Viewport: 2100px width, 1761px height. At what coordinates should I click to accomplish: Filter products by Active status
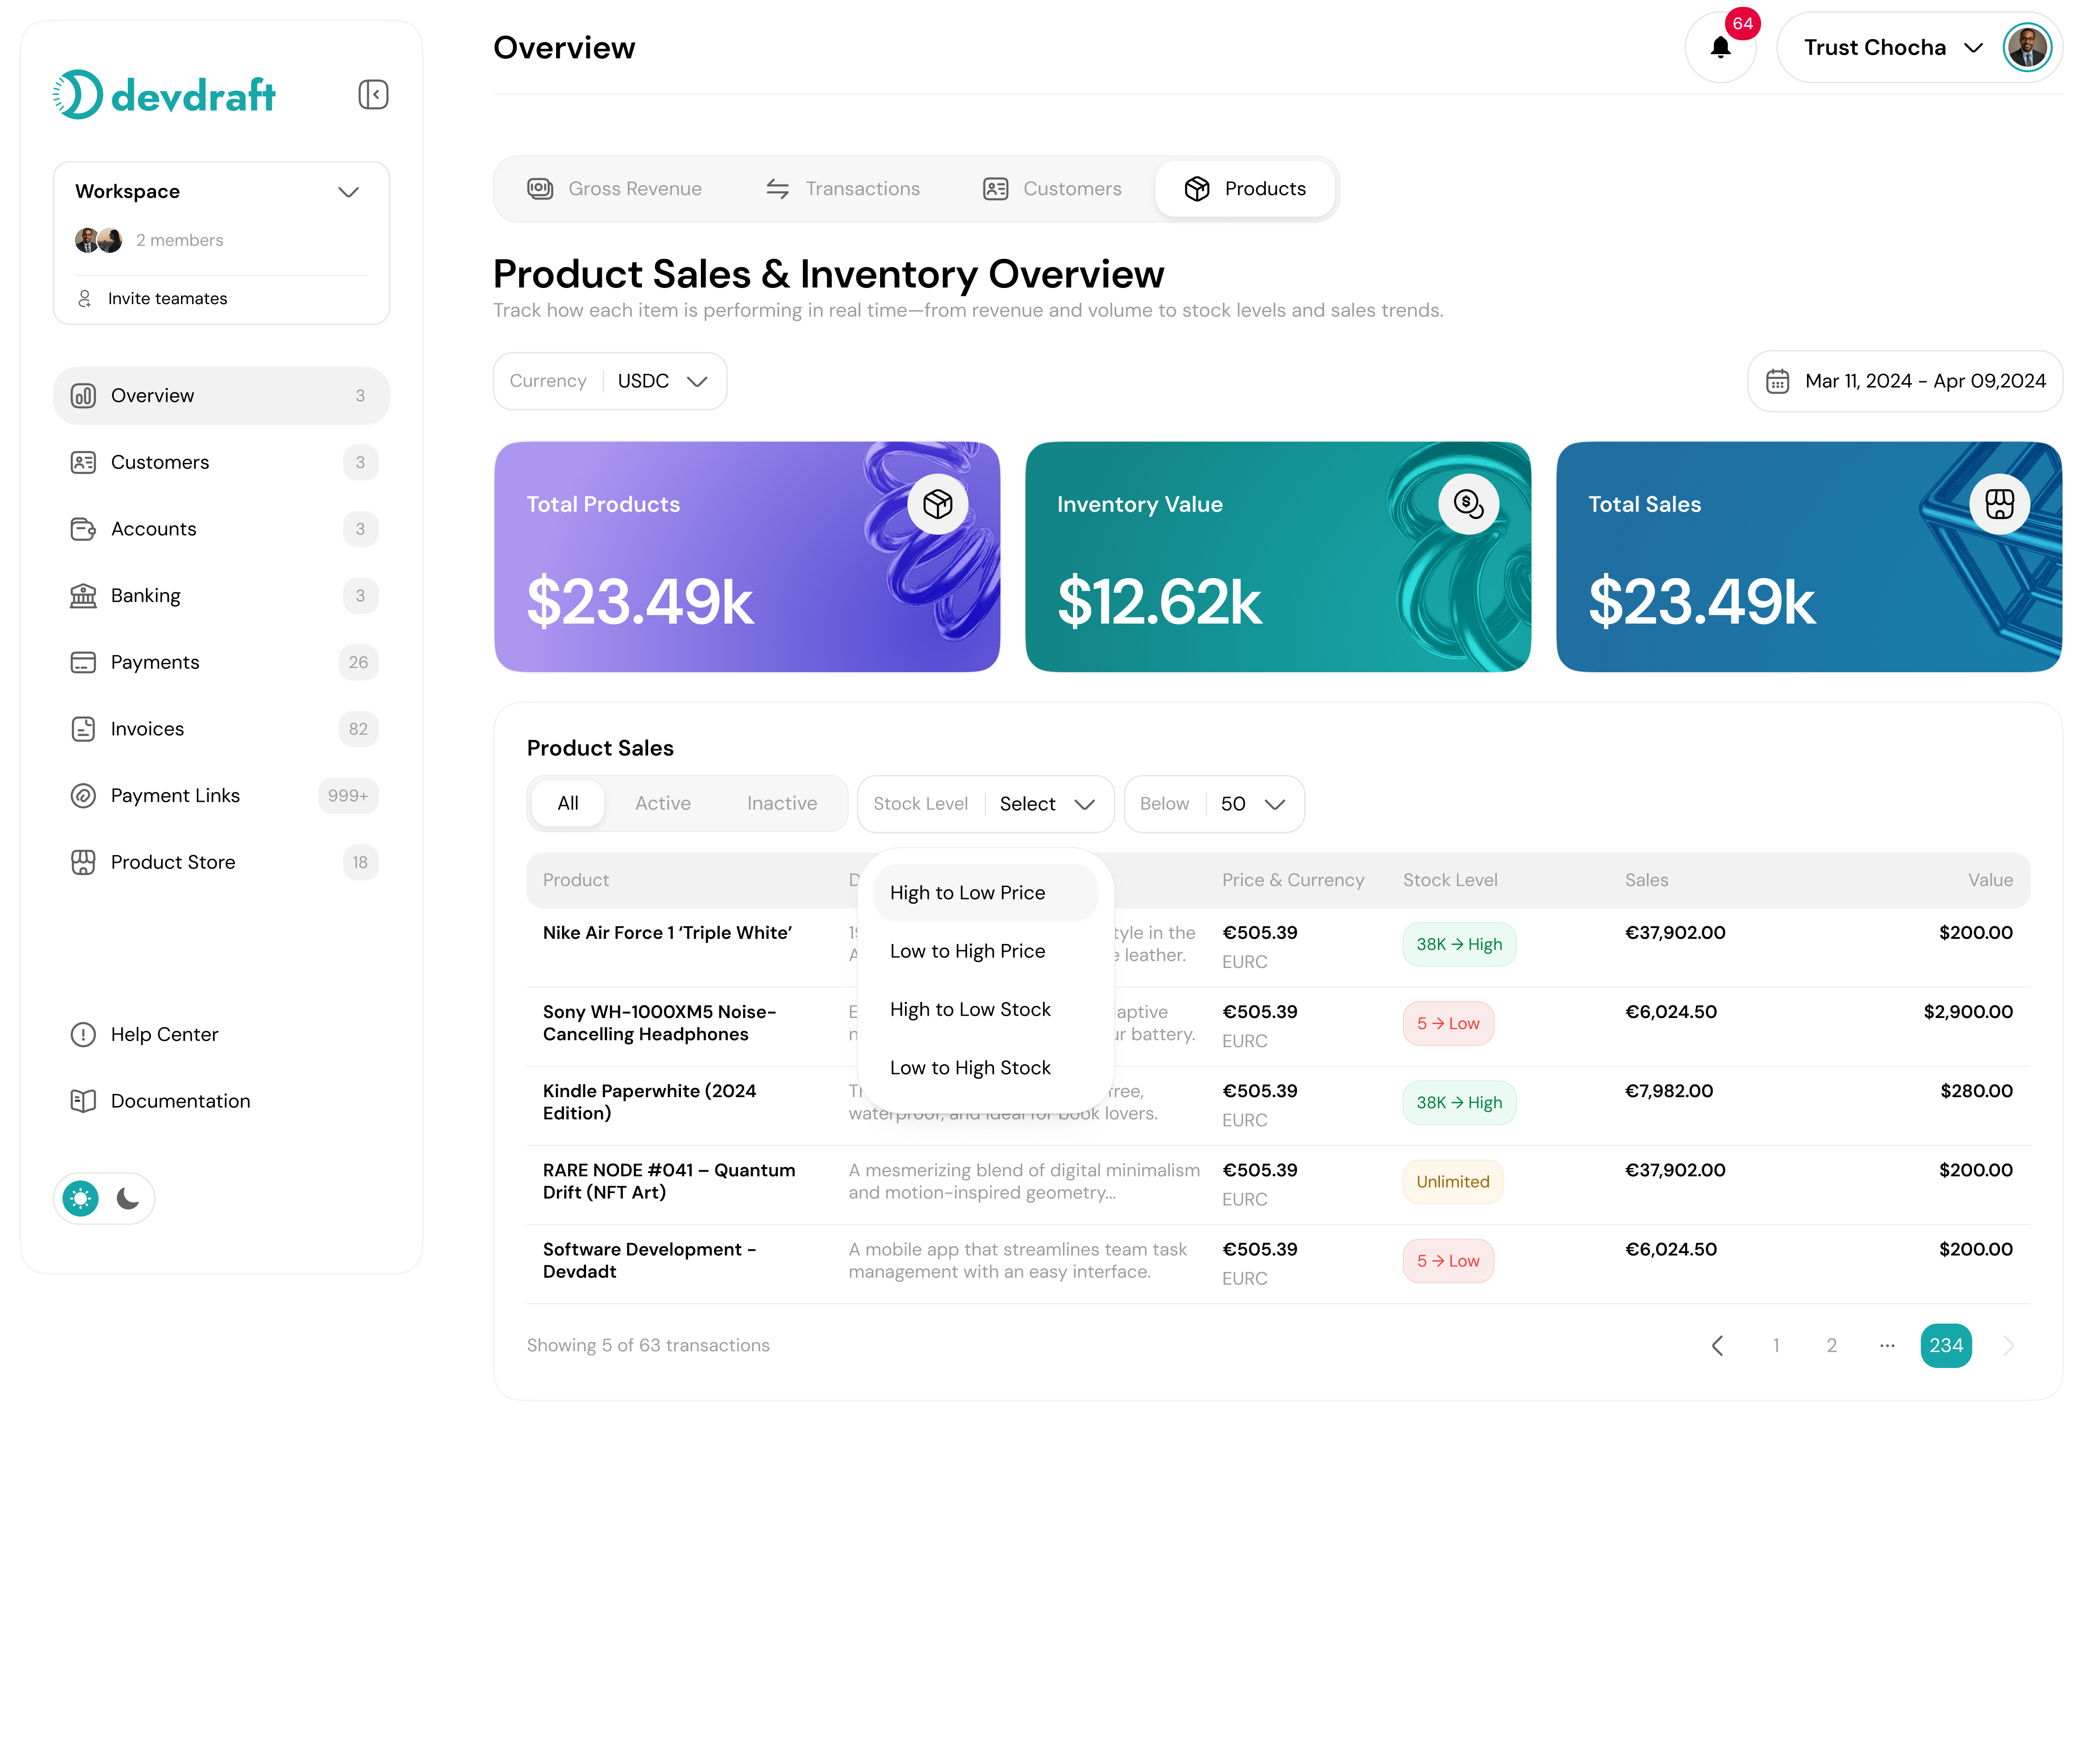pyautogui.click(x=662, y=803)
